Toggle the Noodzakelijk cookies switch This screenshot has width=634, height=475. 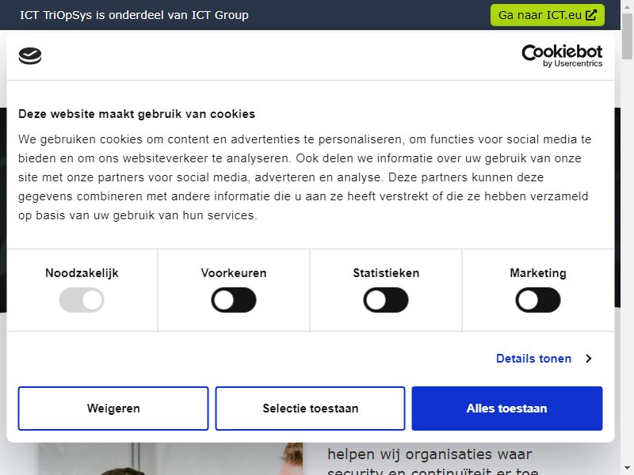(x=82, y=300)
